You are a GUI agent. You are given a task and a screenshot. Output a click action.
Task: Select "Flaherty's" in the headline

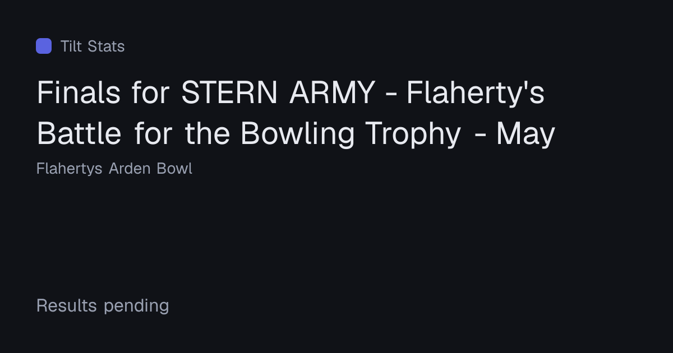pyautogui.click(x=476, y=92)
